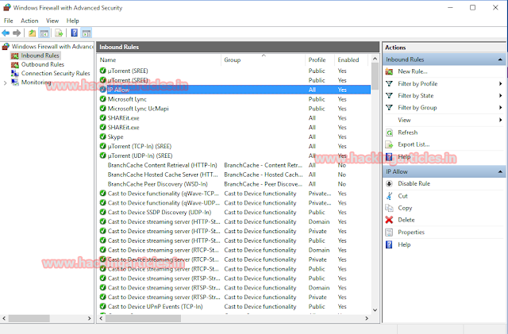The image size is (508, 334).
Task: Select BranchCache Peer Discovery (WSD-In) rule
Action: point(235,184)
